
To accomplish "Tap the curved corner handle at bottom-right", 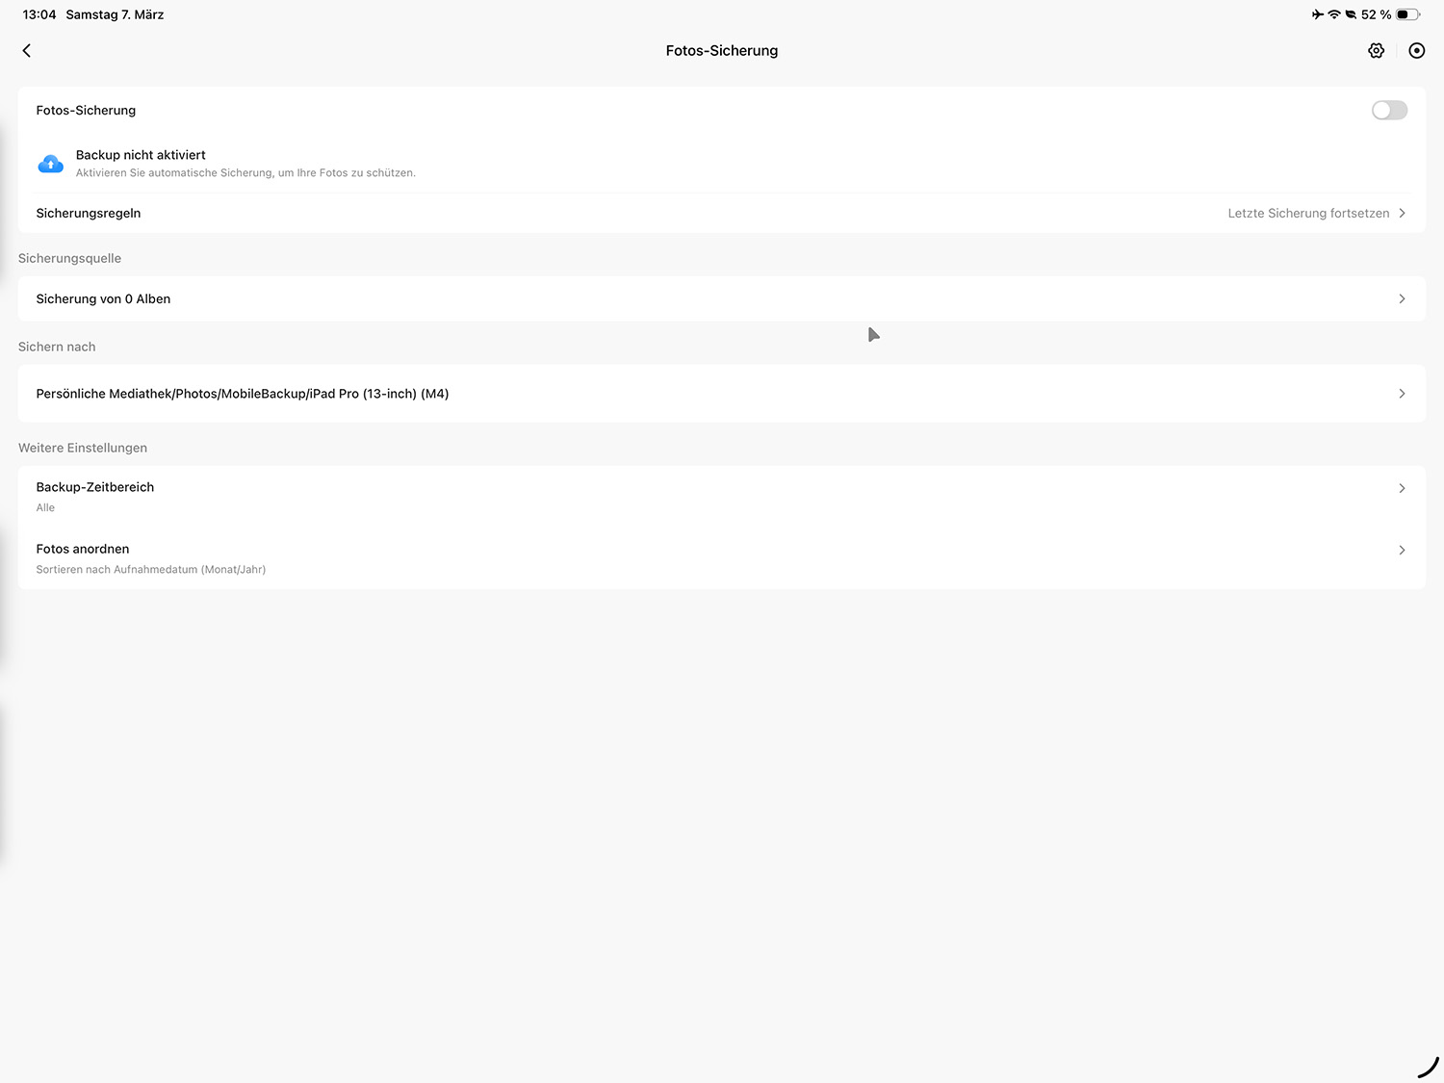I will (1428, 1067).
